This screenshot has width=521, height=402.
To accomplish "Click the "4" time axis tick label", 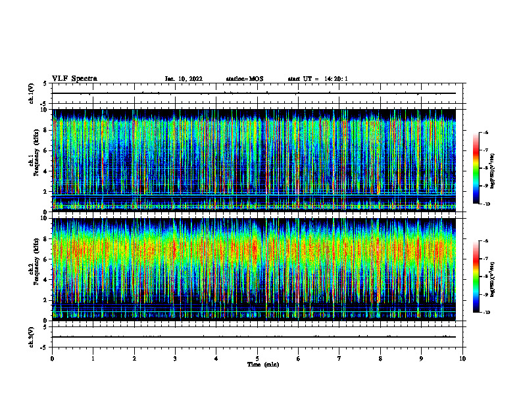I will 216,359.
